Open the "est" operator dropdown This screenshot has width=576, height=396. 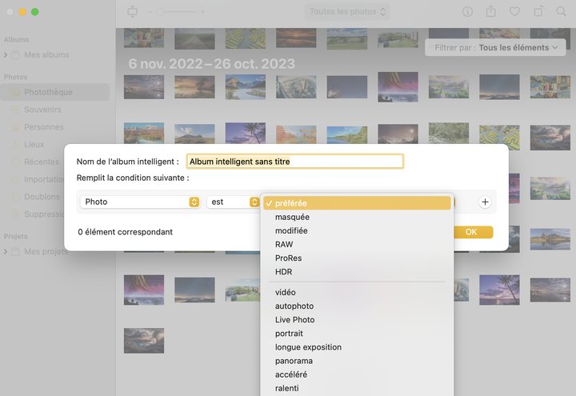pos(233,202)
